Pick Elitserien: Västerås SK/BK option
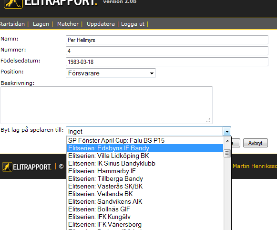 click(x=145, y=186)
